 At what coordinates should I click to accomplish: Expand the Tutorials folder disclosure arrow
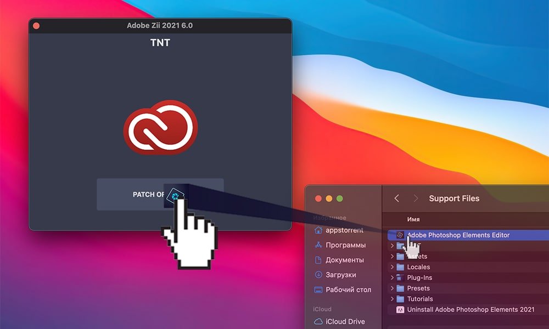(x=392, y=299)
